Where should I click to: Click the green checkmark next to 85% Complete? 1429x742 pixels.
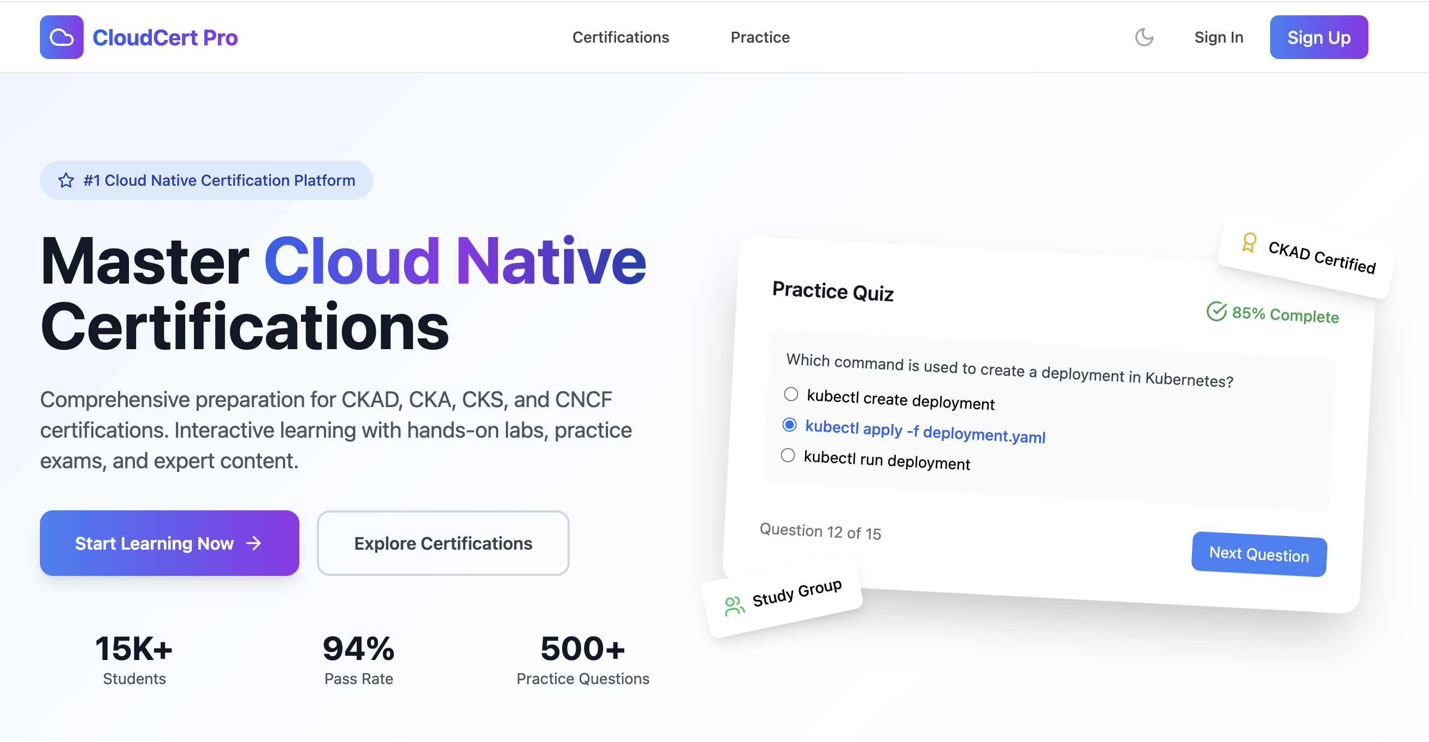click(x=1216, y=311)
